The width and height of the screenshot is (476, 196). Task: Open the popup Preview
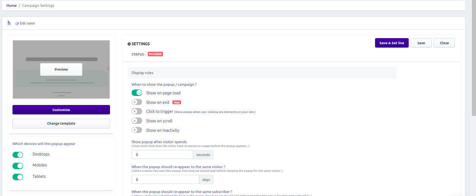[61, 69]
